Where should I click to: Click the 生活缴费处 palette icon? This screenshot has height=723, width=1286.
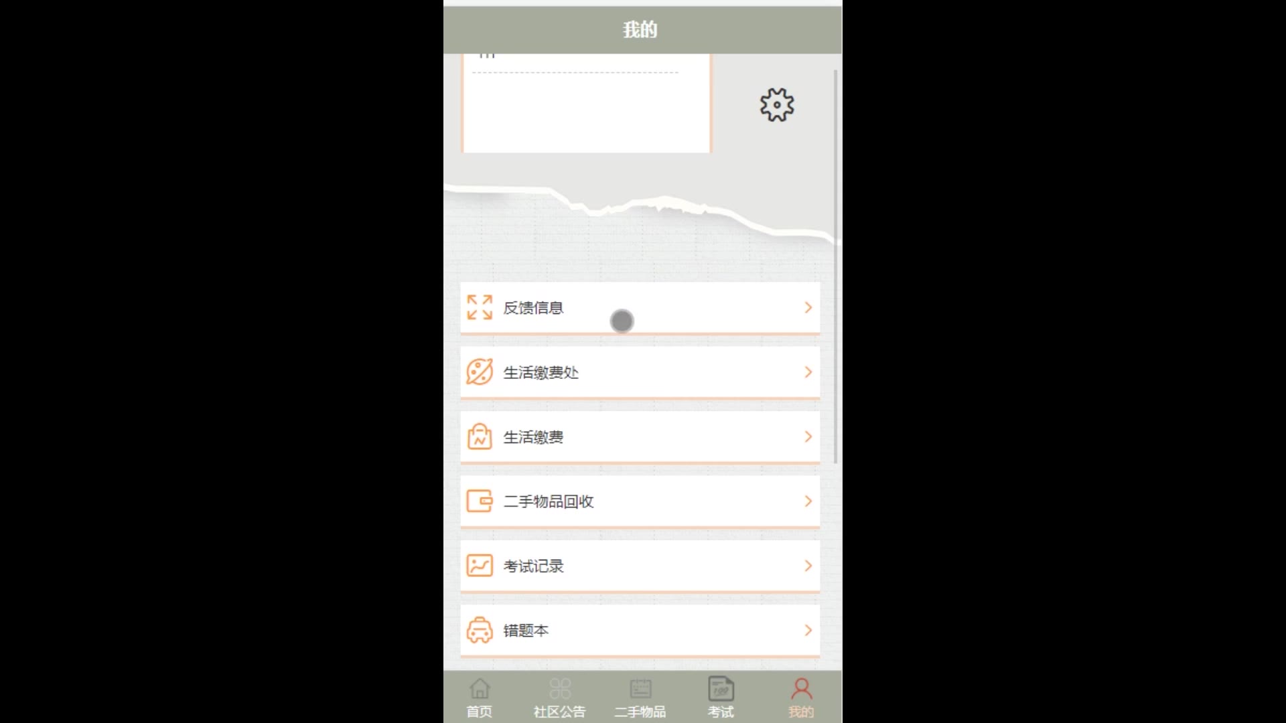click(480, 372)
